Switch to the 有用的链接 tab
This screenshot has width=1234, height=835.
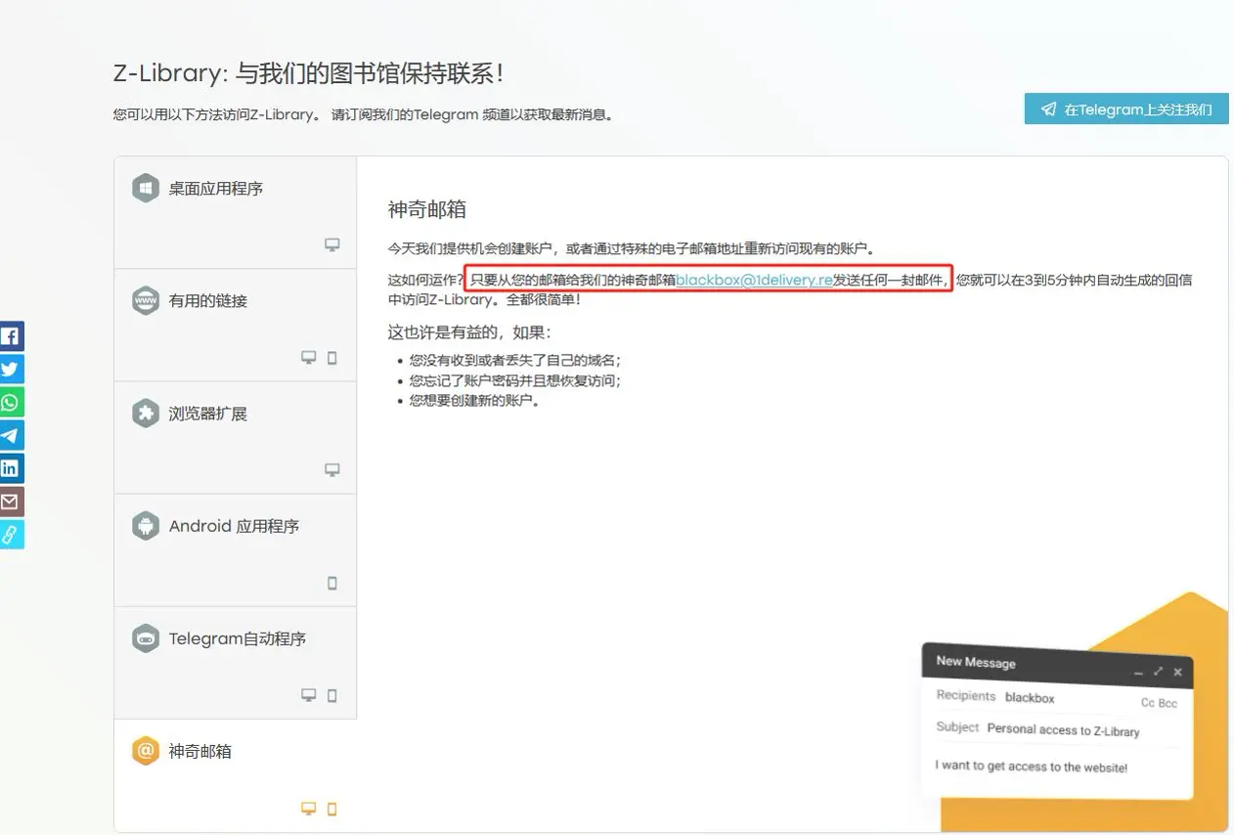coord(208,301)
